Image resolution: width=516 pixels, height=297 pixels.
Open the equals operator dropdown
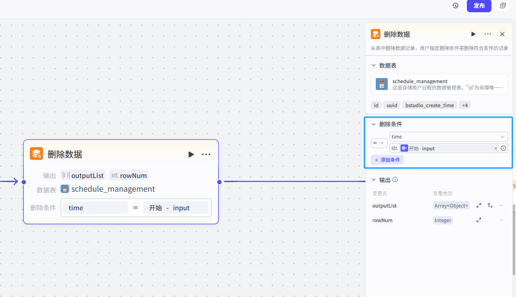tap(379, 143)
